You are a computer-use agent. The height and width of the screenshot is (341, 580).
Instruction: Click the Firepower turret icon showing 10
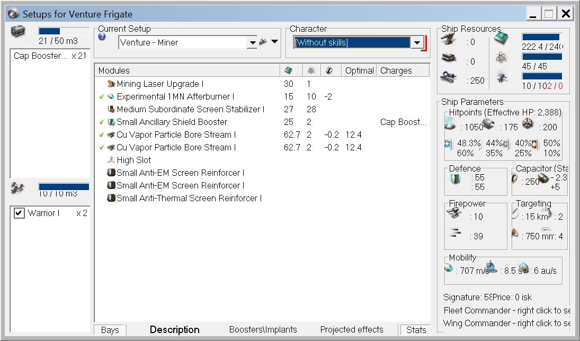[454, 213]
